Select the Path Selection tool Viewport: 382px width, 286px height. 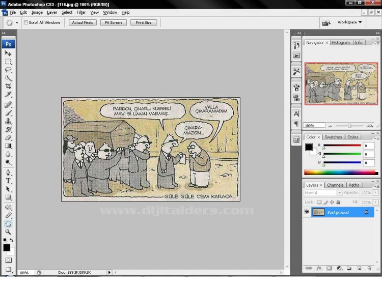point(8,189)
